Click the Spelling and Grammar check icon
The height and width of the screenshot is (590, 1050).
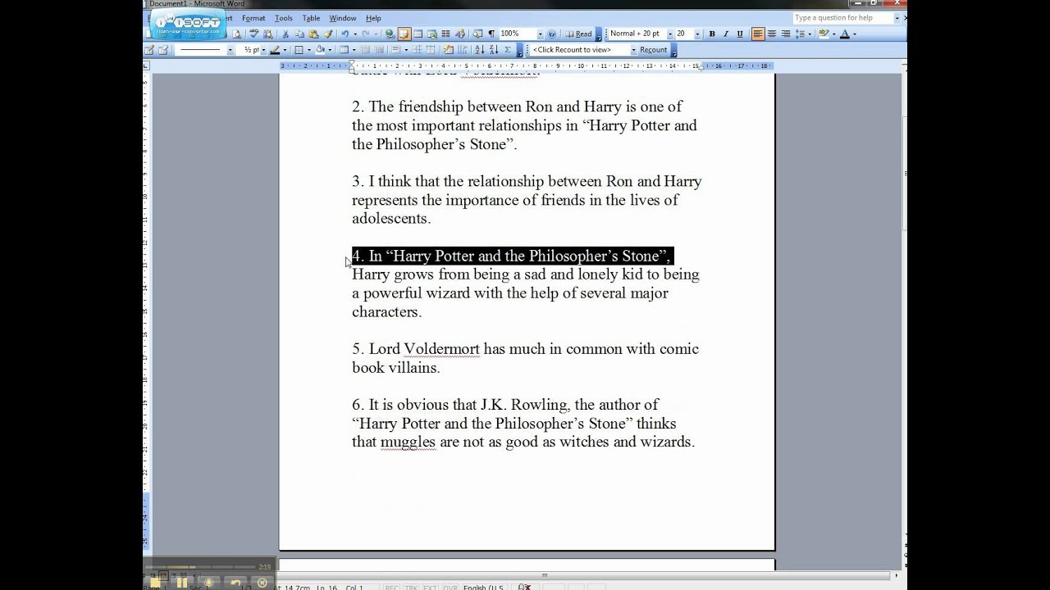pos(254,34)
